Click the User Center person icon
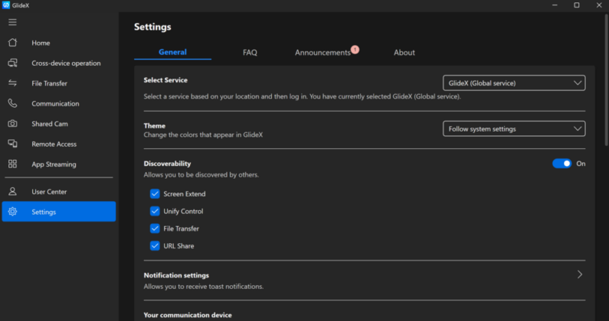 coord(12,192)
